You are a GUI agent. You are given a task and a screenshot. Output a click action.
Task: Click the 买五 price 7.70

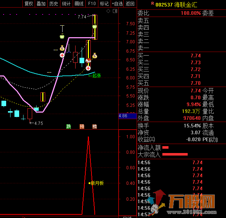[196, 83]
